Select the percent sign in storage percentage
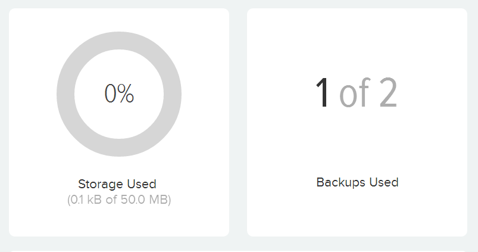 pos(126,94)
